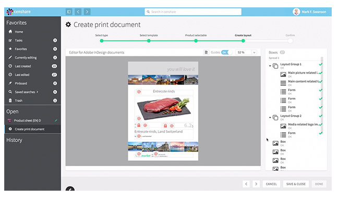This screenshot has height=198, width=337.
Task: Select Layout Group 2 group icon
Action: point(275,117)
